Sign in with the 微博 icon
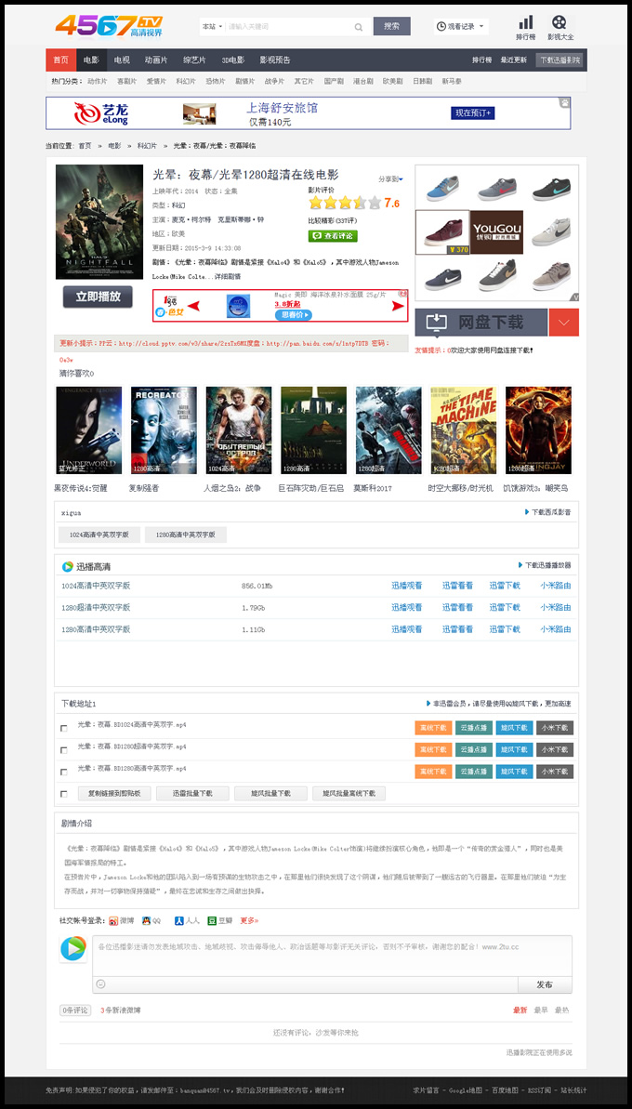632x1109 pixels. (x=113, y=921)
